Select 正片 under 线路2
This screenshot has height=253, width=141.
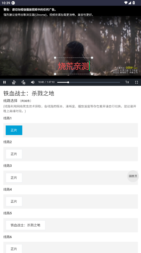[x=14, y=154]
